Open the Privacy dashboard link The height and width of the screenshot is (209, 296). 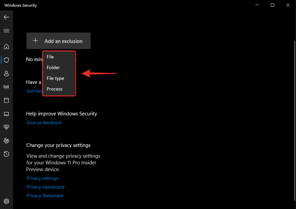tap(45, 187)
